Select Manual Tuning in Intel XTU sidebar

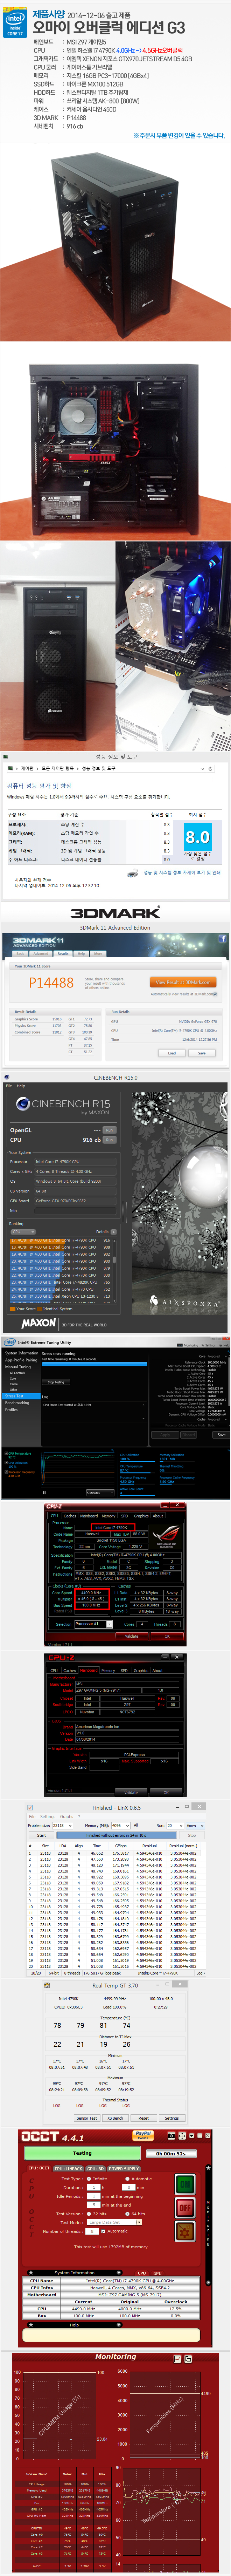tap(18, 1367)
